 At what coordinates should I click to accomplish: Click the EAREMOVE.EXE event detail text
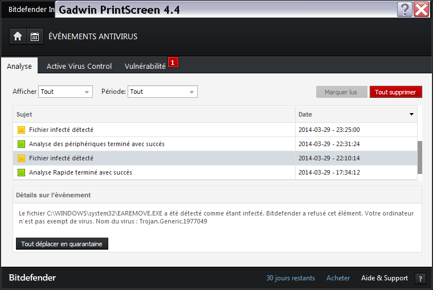(217, 217)
